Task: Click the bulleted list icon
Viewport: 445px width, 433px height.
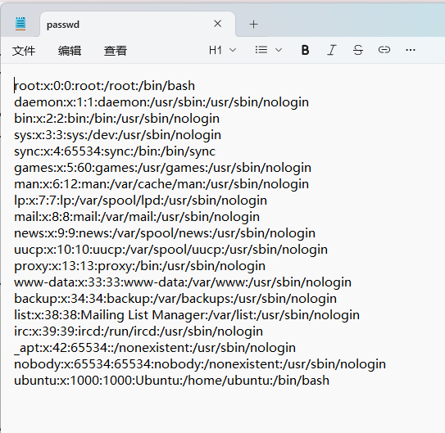Action: point(261,50)
